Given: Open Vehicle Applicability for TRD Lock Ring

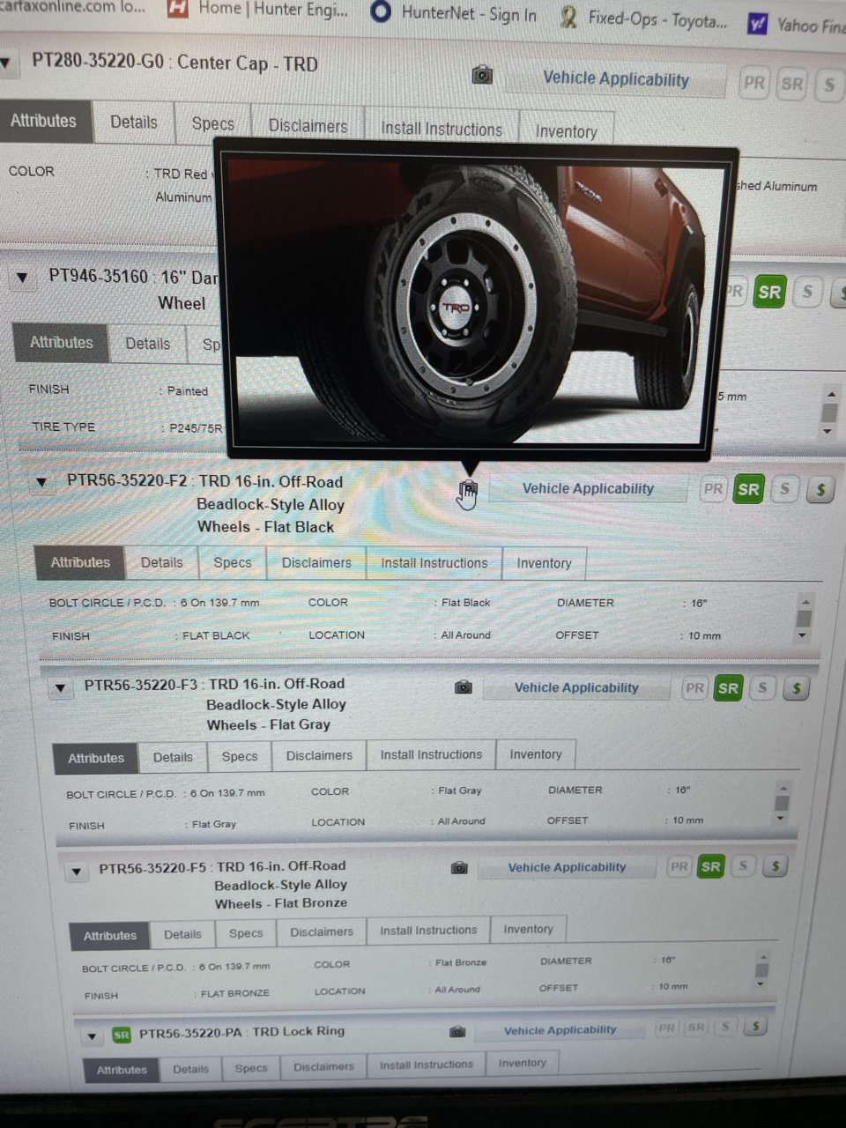Looking at the screenshot, I should point(560,1030).
